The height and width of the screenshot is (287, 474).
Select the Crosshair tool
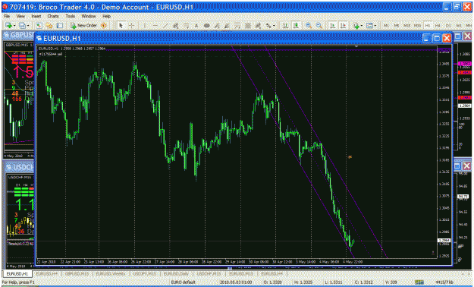click(x=131, y=26)
